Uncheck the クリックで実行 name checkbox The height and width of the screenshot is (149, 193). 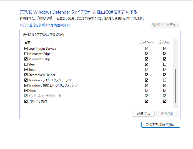[26, 101]
